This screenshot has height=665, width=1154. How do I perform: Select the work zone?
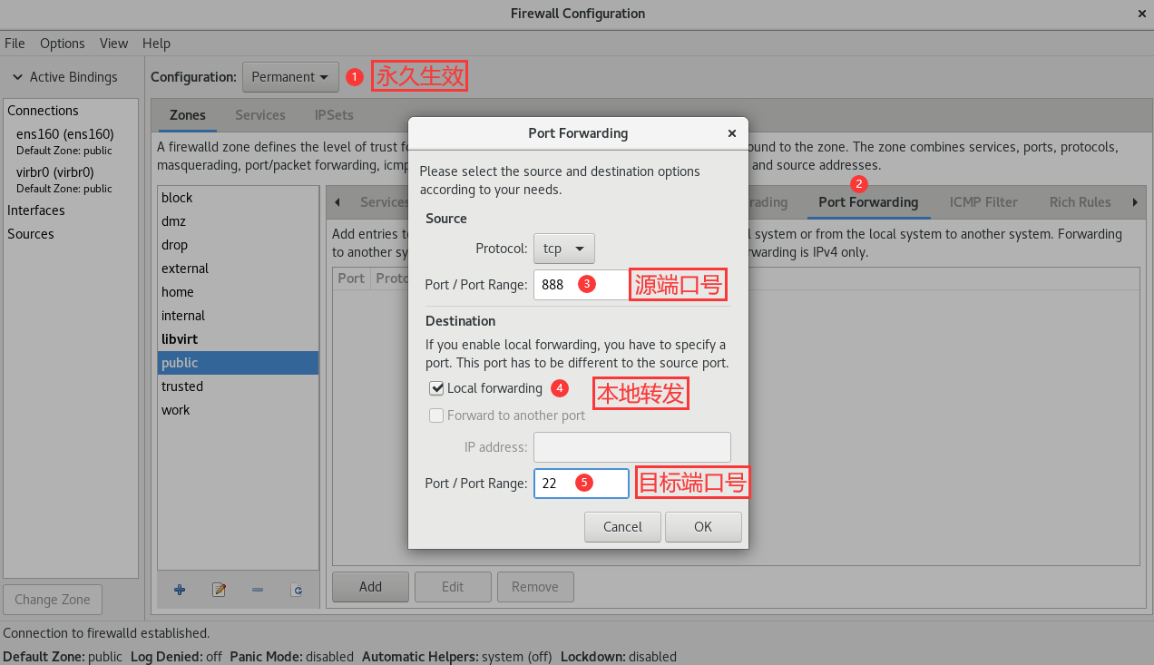click(238, 410)
